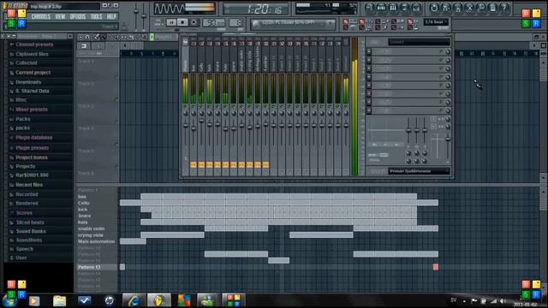Toggle the browser via top shortcut icon

coord(404,8)
